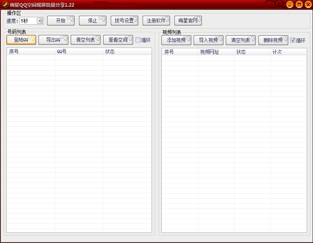Click 状态 header in 号码列表
Screen dimensions: 313x243
tap(127, 51)
